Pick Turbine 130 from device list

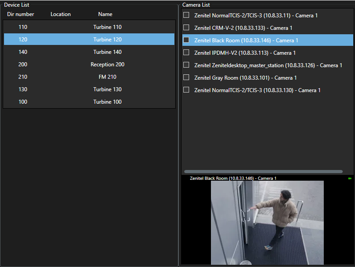[x=89, y=89]
